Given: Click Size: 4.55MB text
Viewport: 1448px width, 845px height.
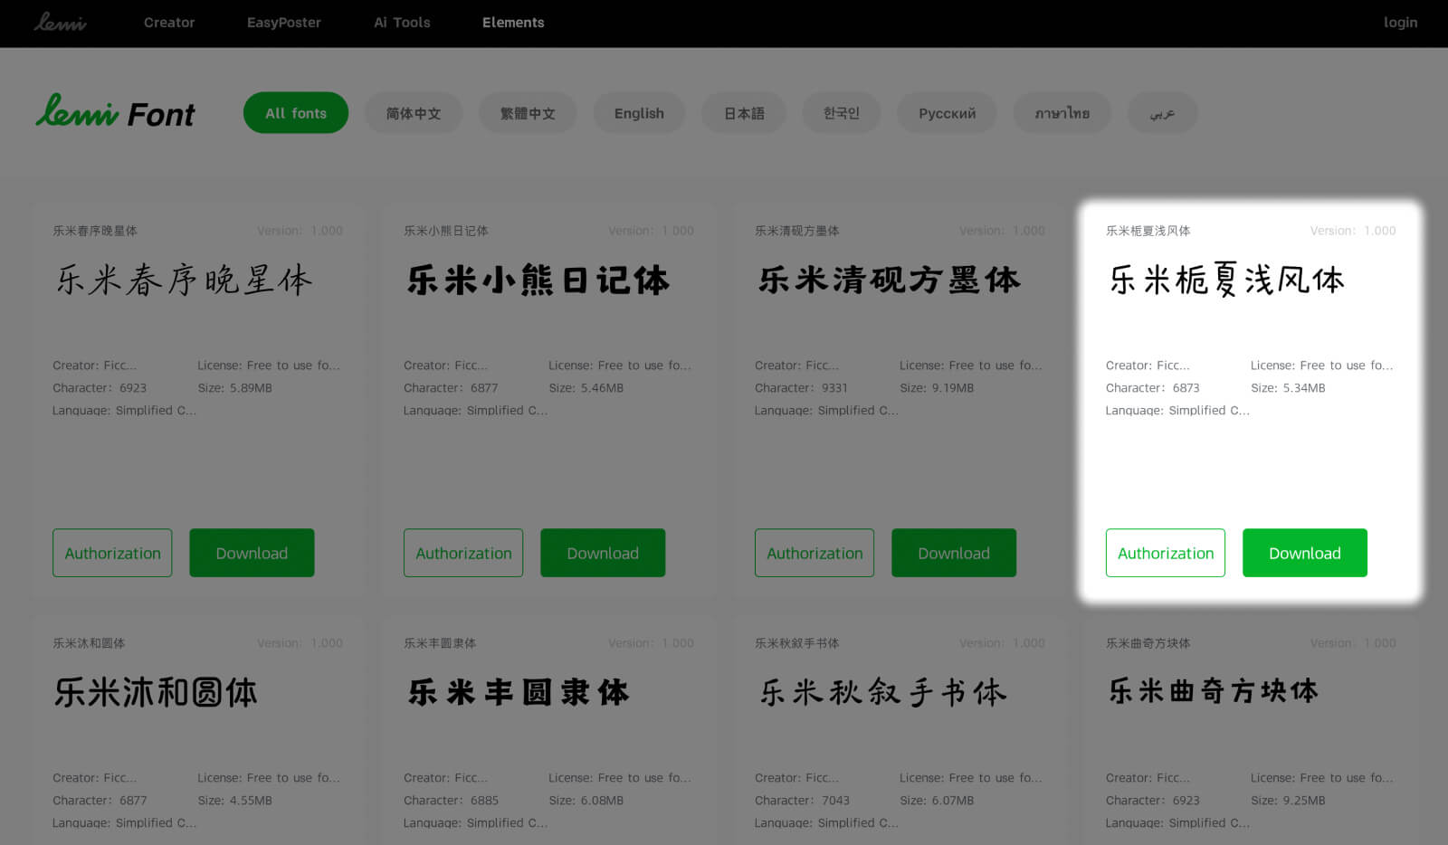Looking at the screenshot, I should (x=234, y=801).
